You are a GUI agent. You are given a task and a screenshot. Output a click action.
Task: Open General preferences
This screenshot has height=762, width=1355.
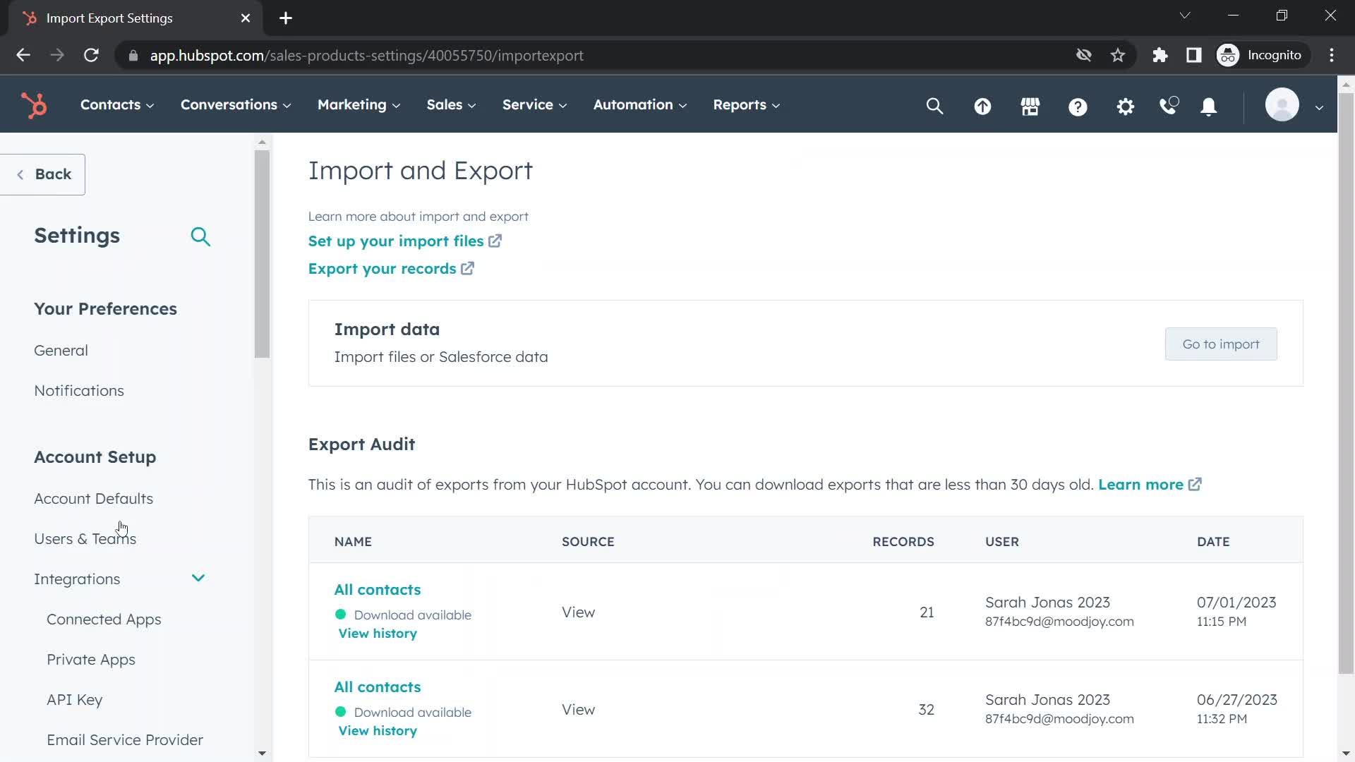tap(61, 351)
